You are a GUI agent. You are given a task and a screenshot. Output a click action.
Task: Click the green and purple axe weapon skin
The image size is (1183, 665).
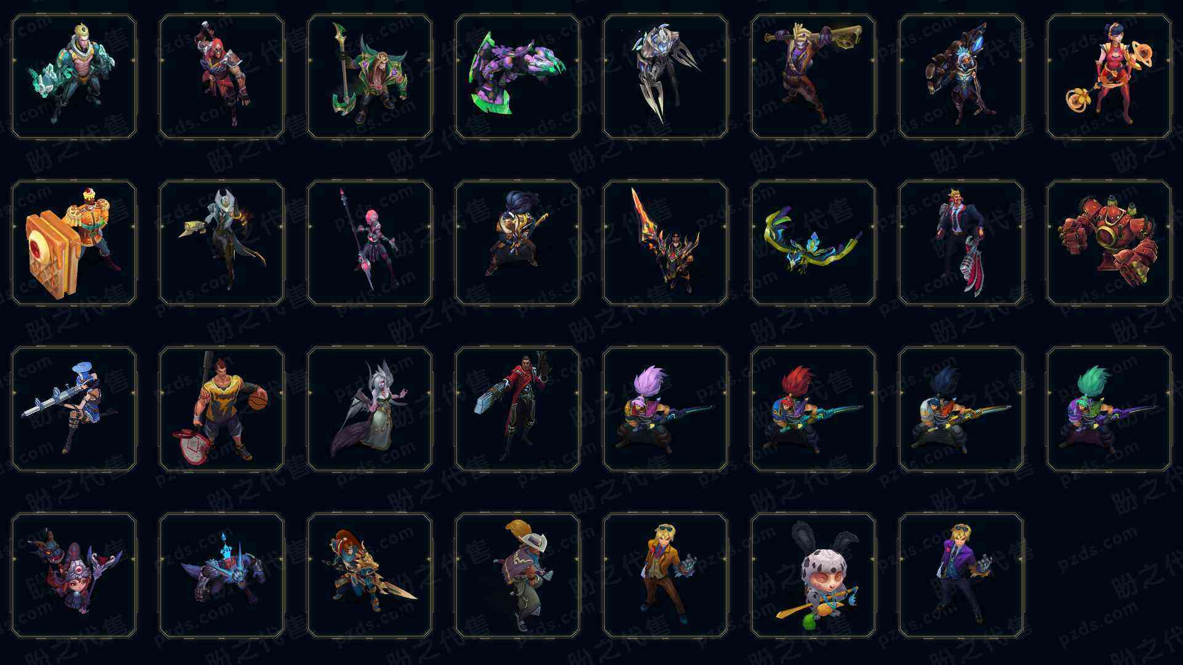[x=517, y=76]
